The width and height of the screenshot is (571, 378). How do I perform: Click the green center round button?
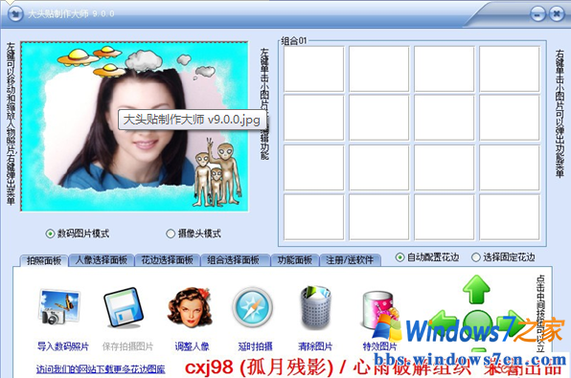pos(477,323)
